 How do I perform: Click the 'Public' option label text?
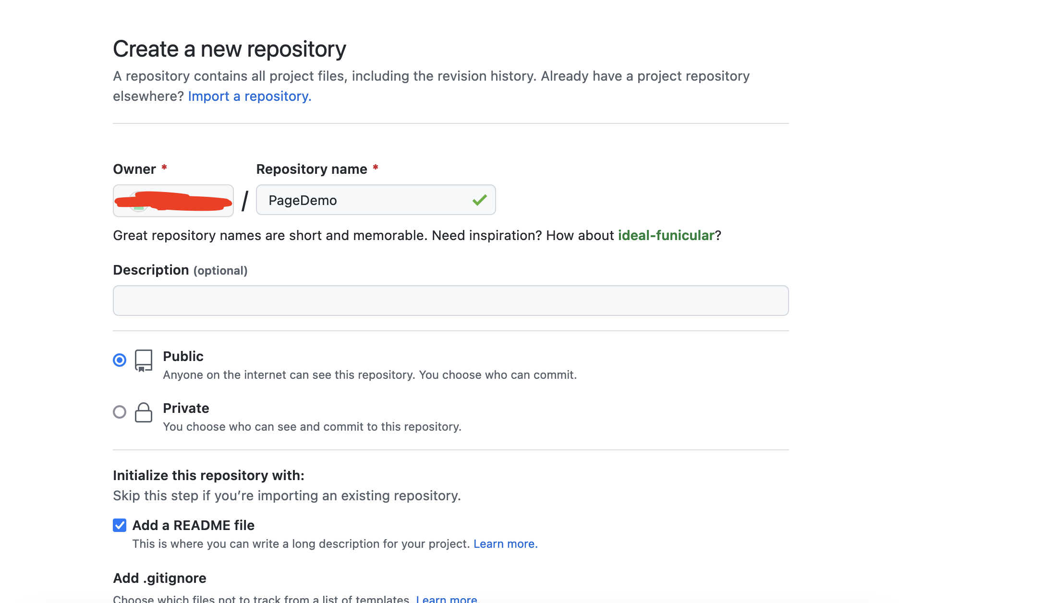click(x=183, y=356)
